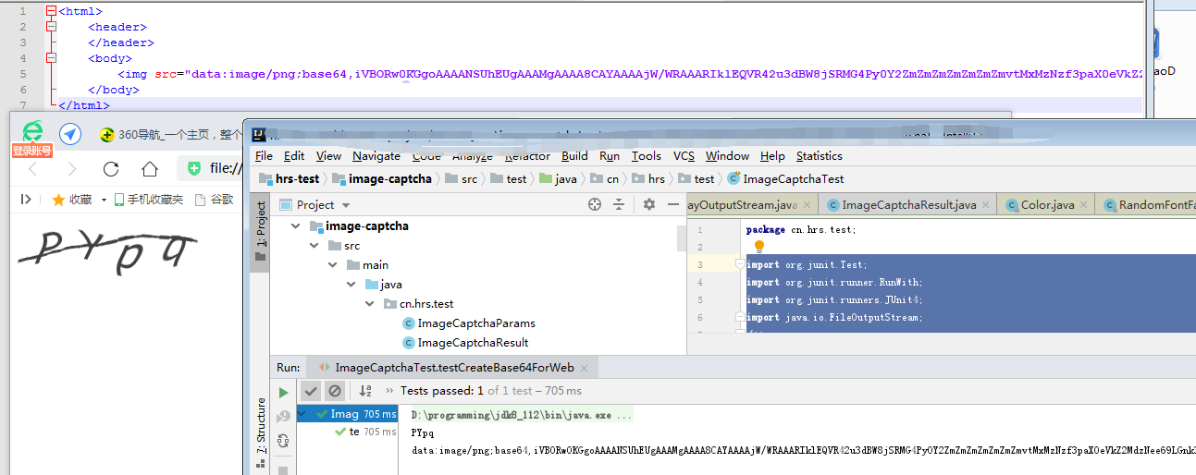
Task: Select ImageCaptchaParams class in project tree
Action: point(469,323)
